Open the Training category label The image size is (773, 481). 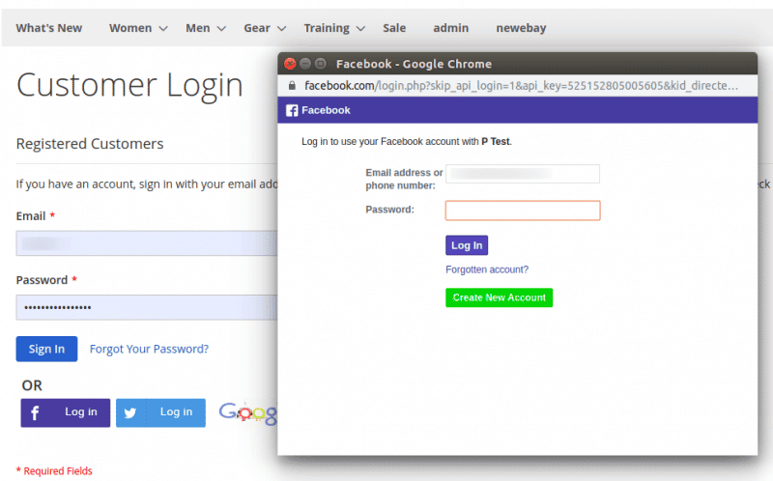click(327, 28)
